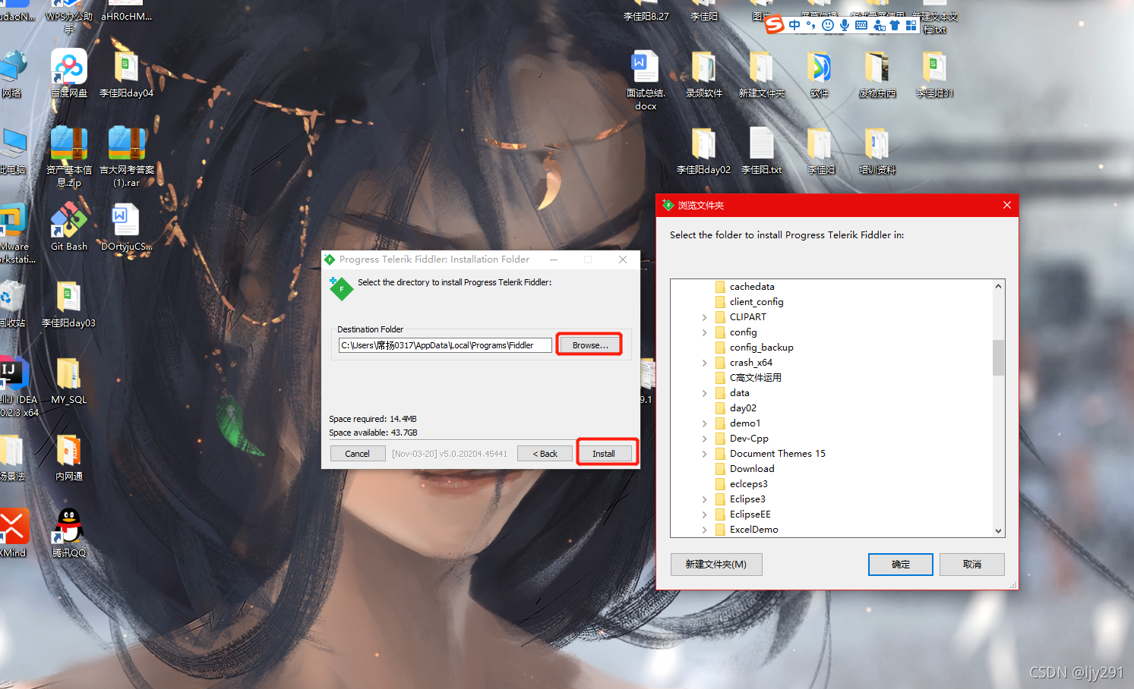Launch 腾讯QQ penguin shortcut

[69, 533]
